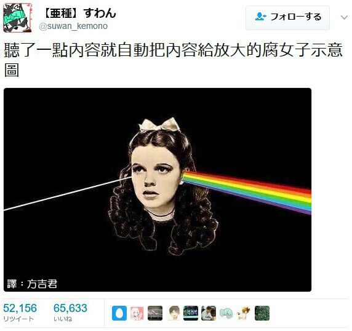Expand the tweet options chevron menu

coord(344,17)
